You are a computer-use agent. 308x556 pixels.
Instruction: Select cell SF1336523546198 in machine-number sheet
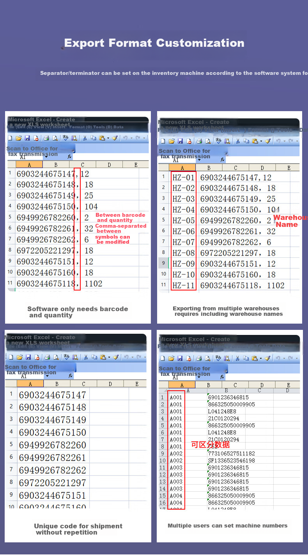pos(232,461)
